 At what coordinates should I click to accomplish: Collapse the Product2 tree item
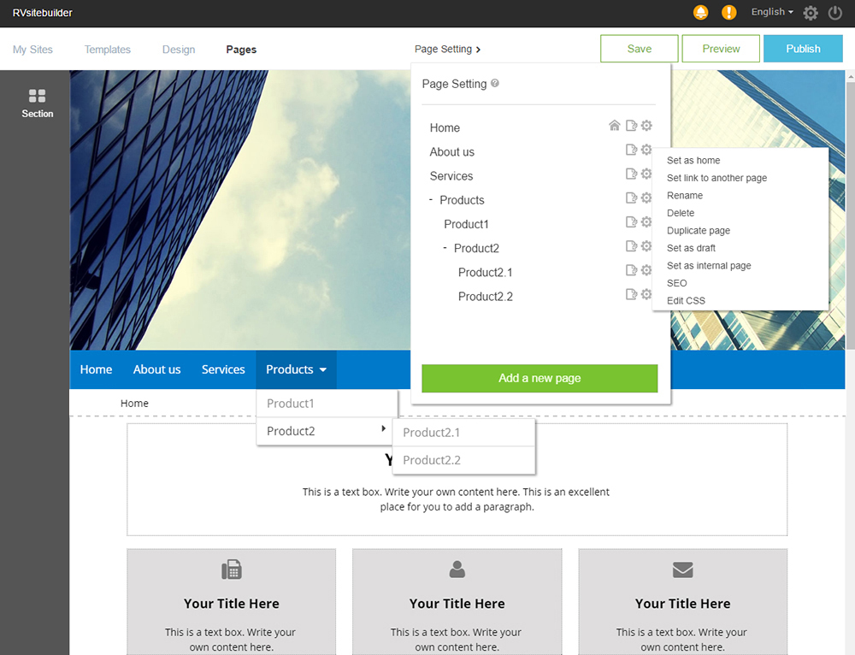pyautogui.click(x=445, y=247)
